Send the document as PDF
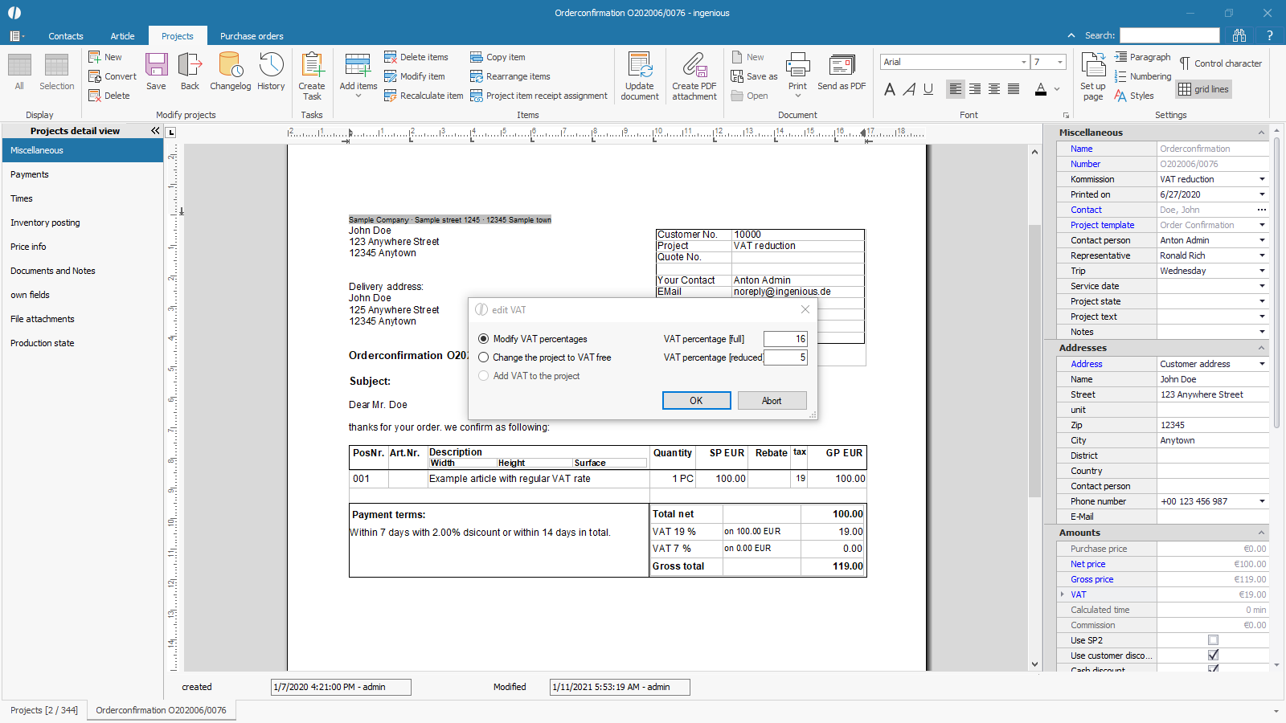 pos(842,71)
